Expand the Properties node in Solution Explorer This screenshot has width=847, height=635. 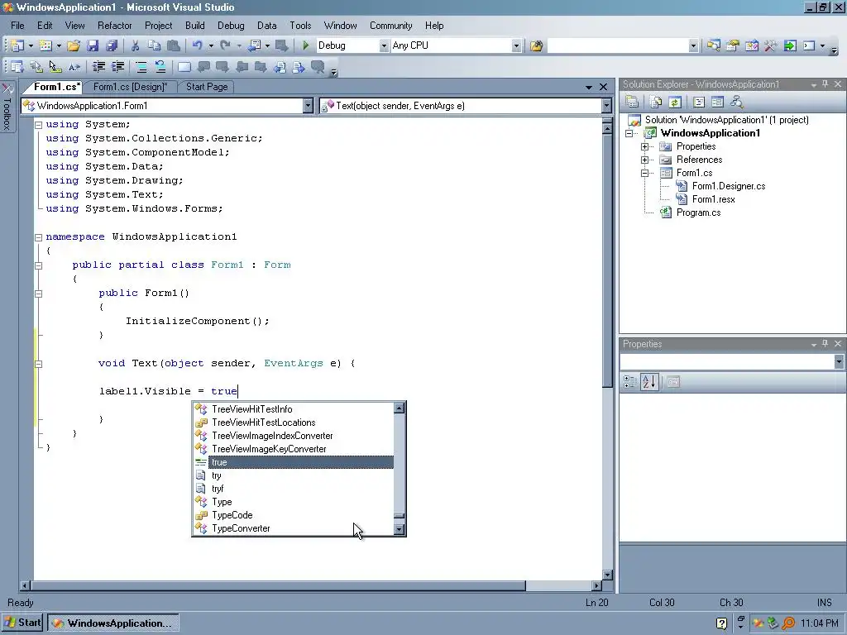(644, 146)
